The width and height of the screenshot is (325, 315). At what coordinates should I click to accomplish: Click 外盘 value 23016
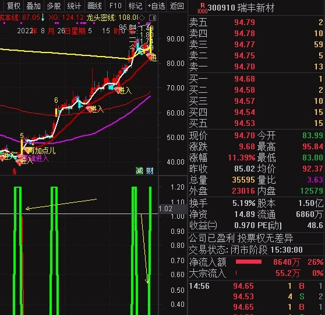[243, 191]
